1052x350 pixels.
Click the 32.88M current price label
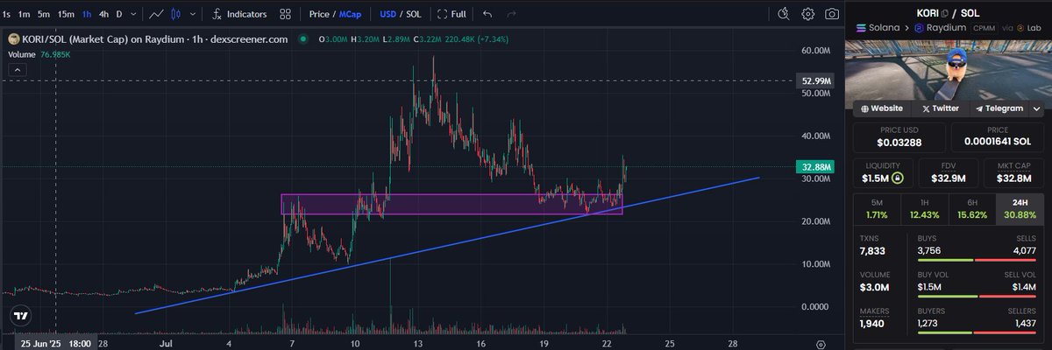(816, 166)
